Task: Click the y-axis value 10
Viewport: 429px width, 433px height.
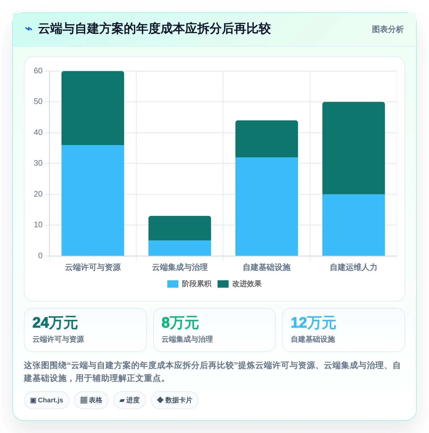Action: [x=38, y=225]
